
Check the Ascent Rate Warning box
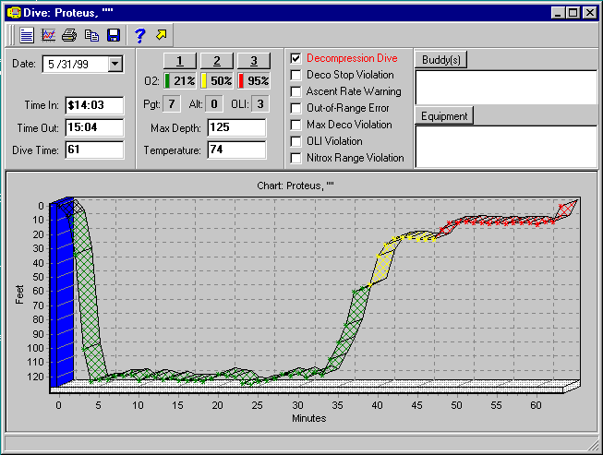pyautogui.click(x=295, y=91)
